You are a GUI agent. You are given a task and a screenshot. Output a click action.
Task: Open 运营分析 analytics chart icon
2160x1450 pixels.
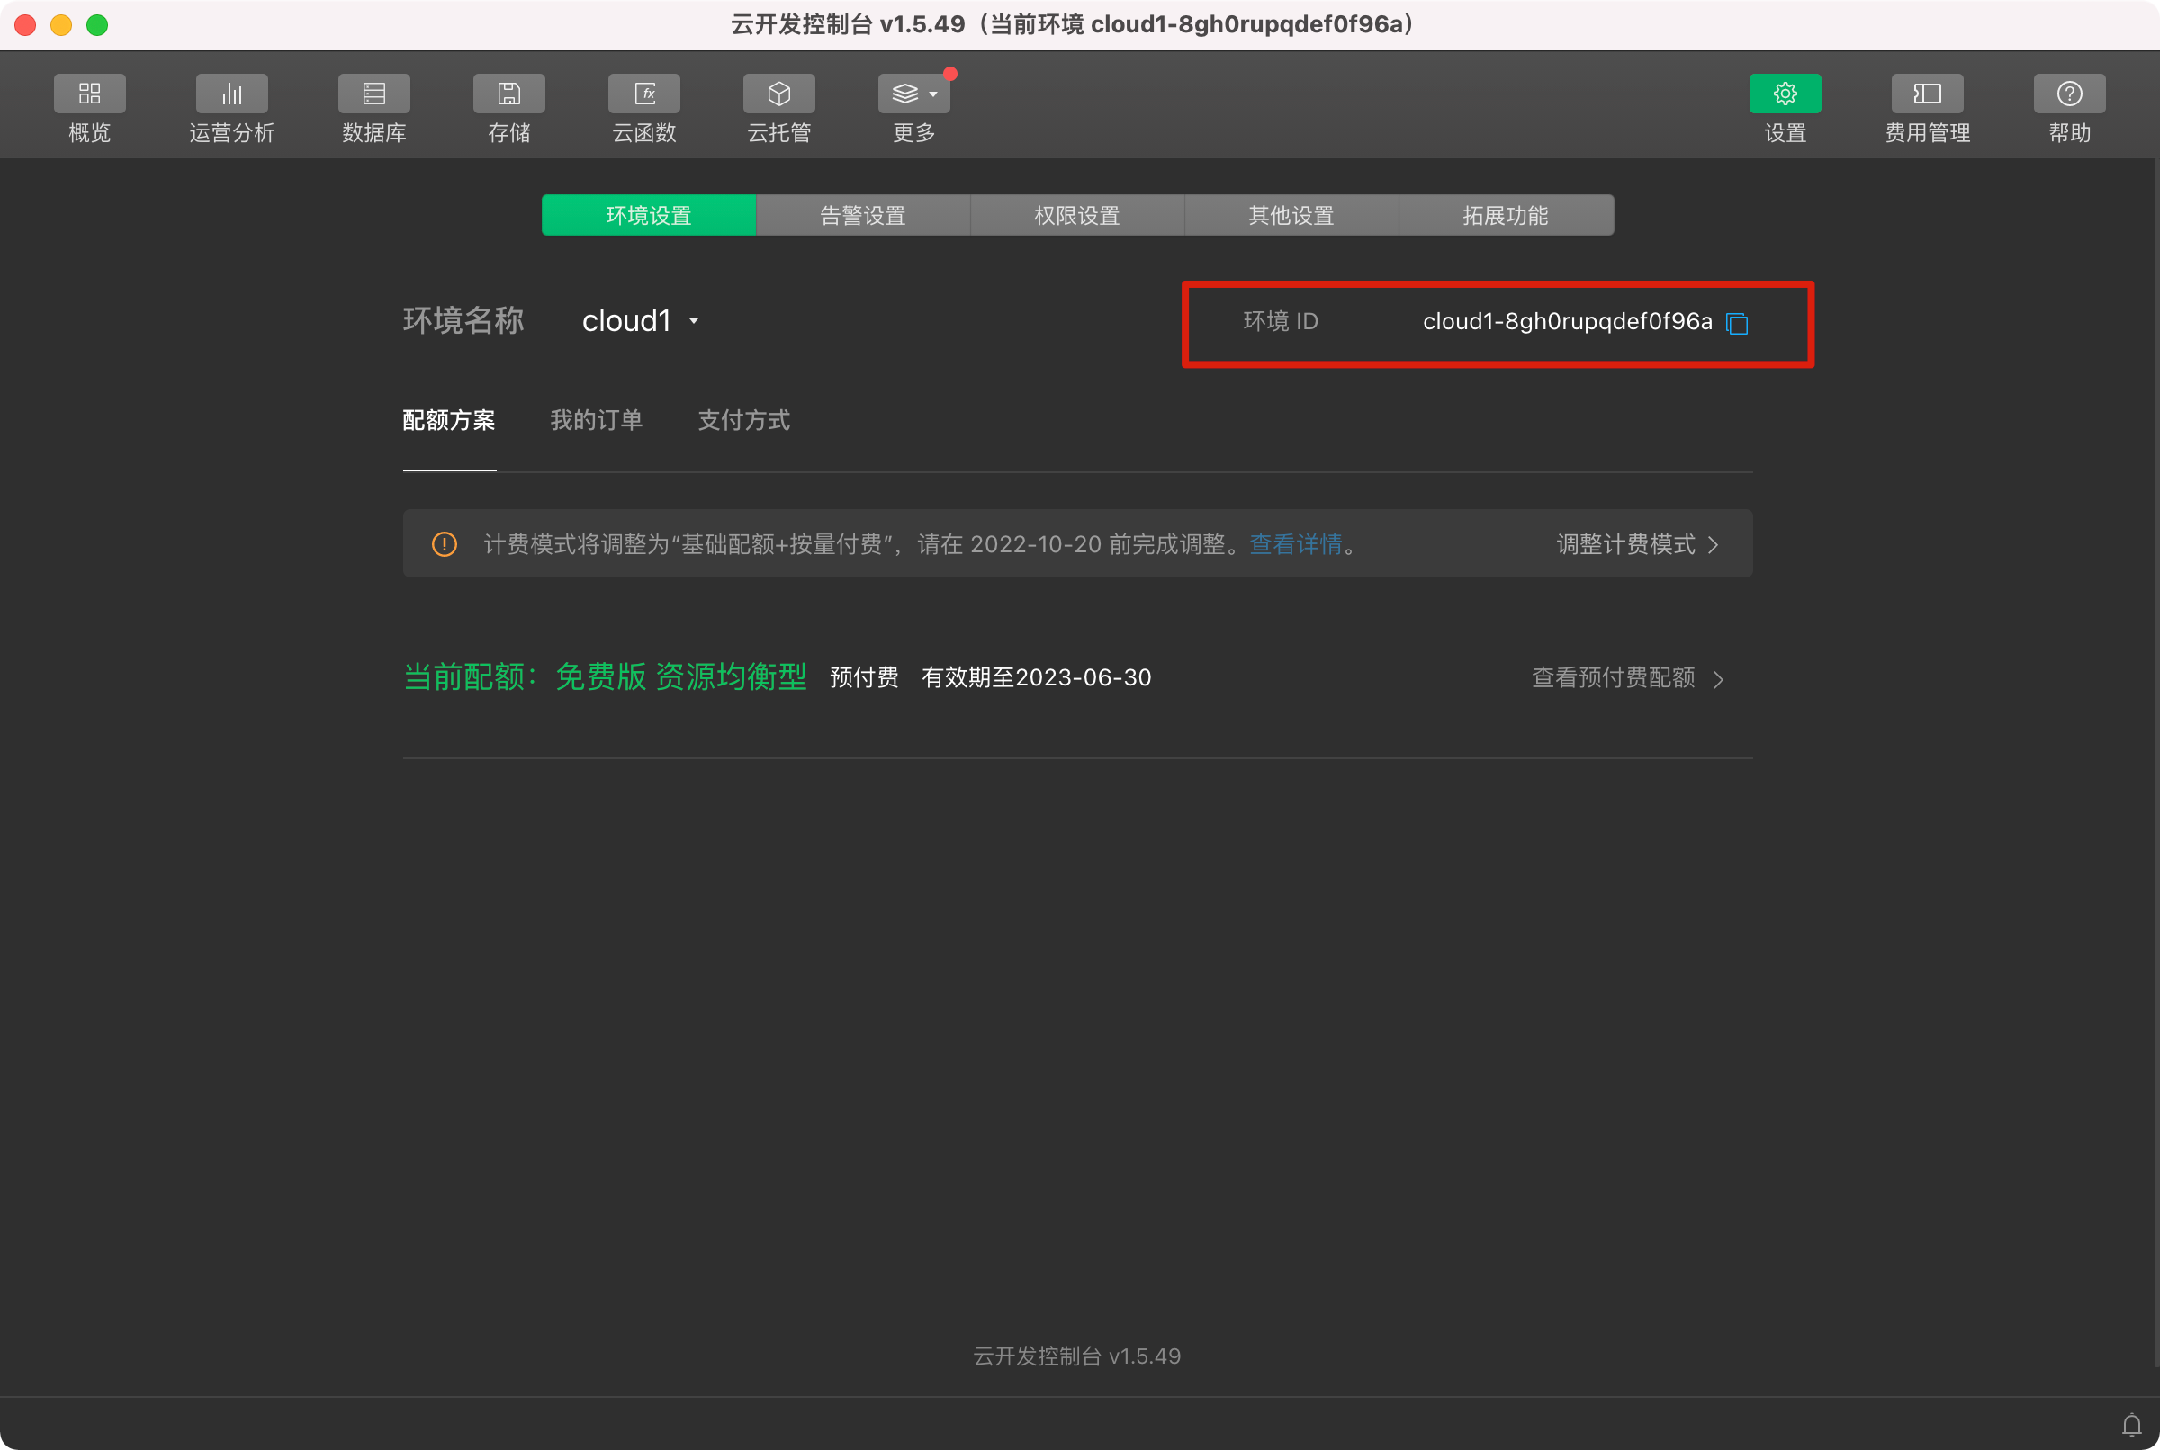click(x=231, y=94)
